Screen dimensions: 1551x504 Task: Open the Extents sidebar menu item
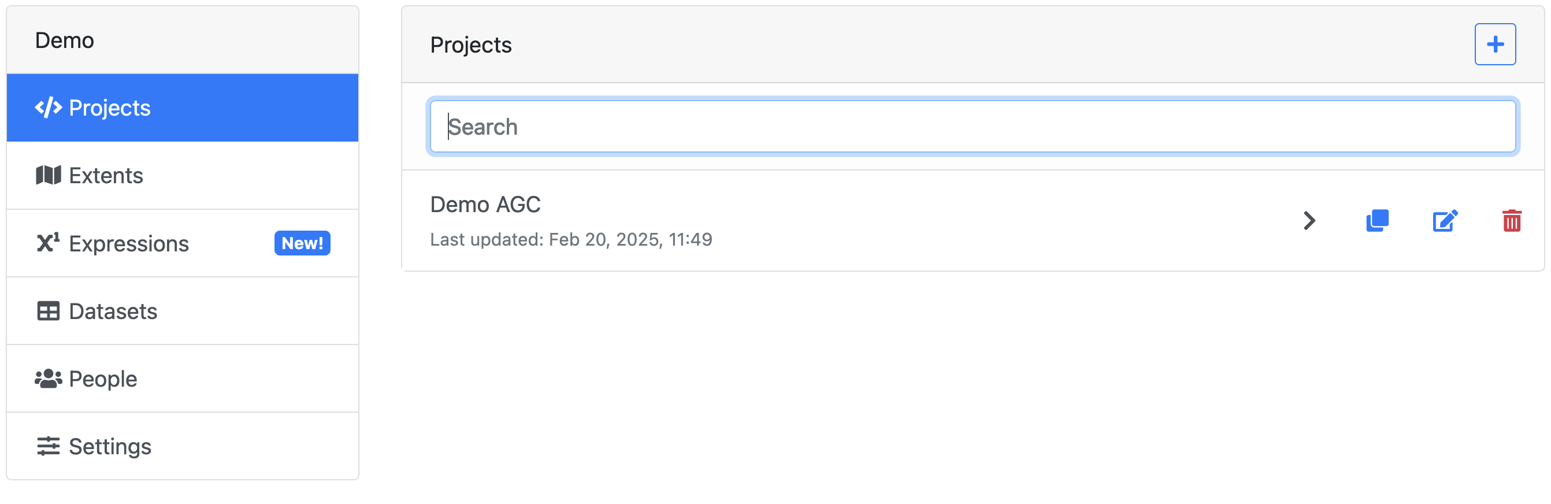tap(106, 175)
